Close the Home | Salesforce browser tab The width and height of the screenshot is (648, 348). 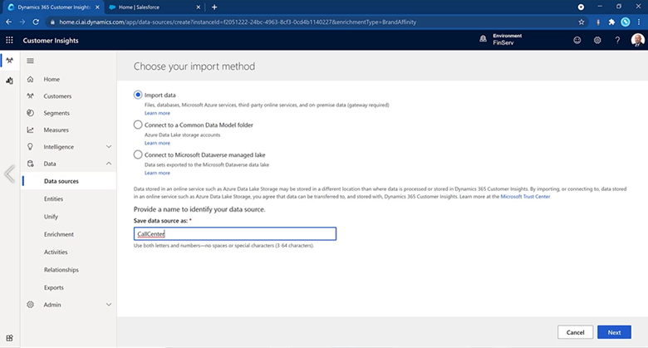(x=198, y=7)
